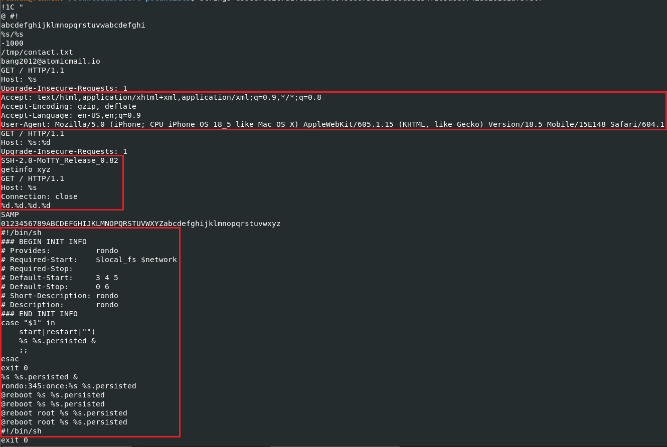Click the /tmp/contact.txt path line
The height and width of the screenshot is (447, 667).
coord(37,52)
